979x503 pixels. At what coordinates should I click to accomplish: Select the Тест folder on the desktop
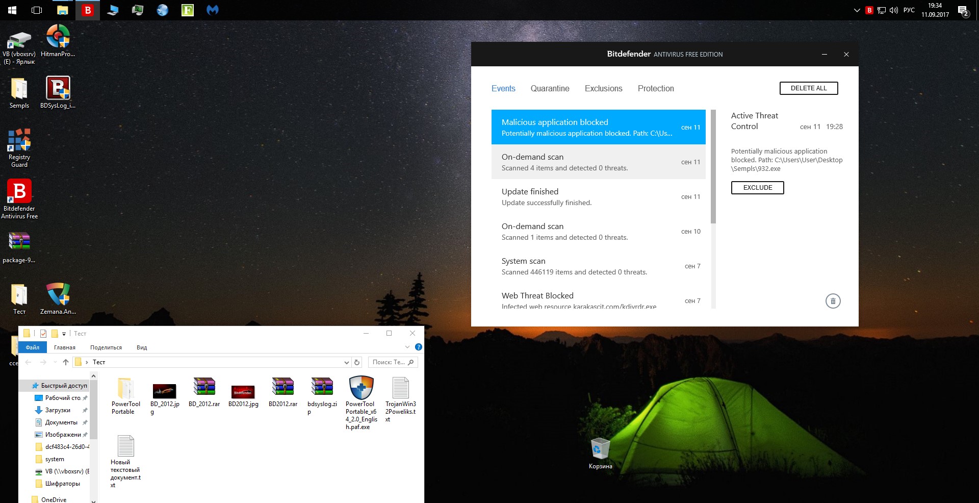tap(19, 299)
